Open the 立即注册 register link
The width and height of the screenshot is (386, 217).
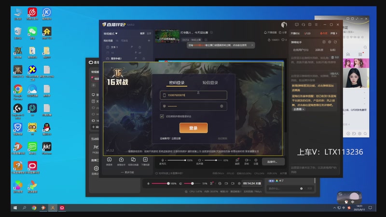[176, 138]
